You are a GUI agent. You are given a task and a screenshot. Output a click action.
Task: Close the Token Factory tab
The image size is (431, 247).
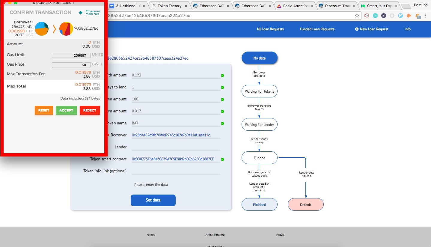(x=186, y=6)
